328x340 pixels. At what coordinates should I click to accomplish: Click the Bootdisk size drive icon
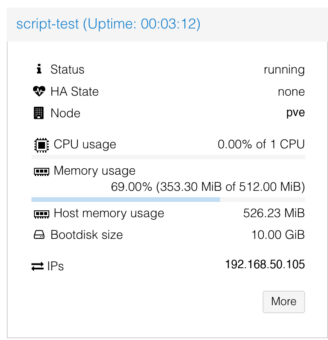tap(39, 235)
